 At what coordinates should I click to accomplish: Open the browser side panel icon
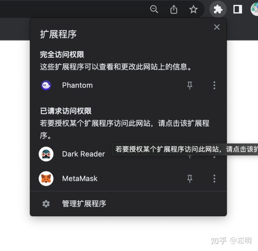238,10
